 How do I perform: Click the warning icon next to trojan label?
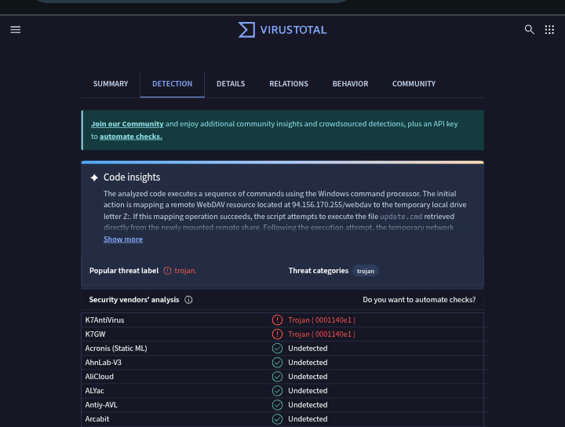(167, 271)
